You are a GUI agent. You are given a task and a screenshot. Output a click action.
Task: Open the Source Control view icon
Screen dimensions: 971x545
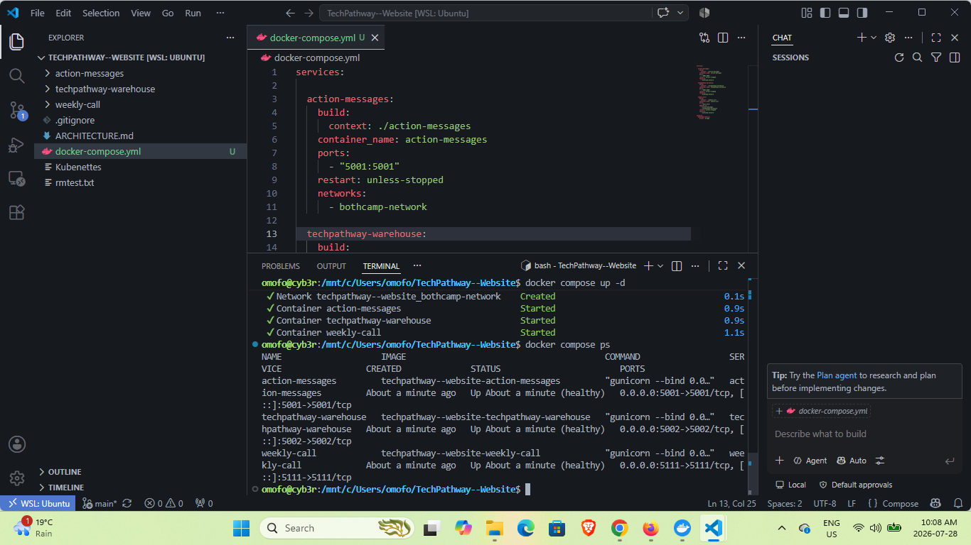(x=17, y=110)
